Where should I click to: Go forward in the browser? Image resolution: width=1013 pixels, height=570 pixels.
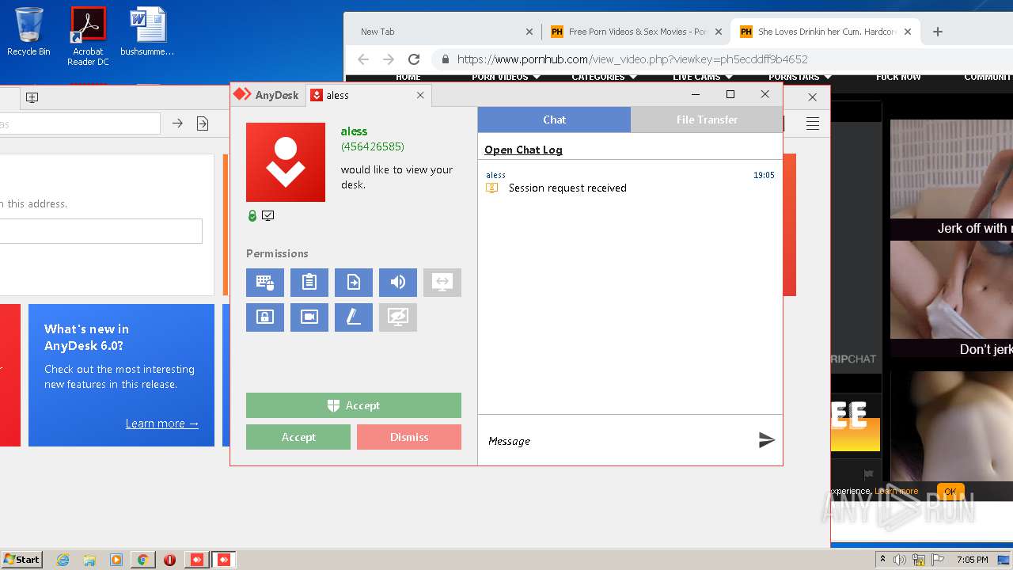tap(388, 59)
